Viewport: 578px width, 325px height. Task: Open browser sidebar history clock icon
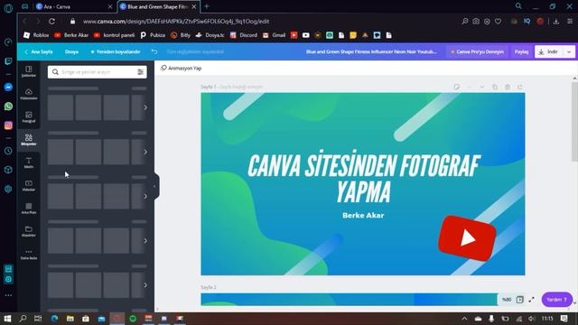coord(8,151)
